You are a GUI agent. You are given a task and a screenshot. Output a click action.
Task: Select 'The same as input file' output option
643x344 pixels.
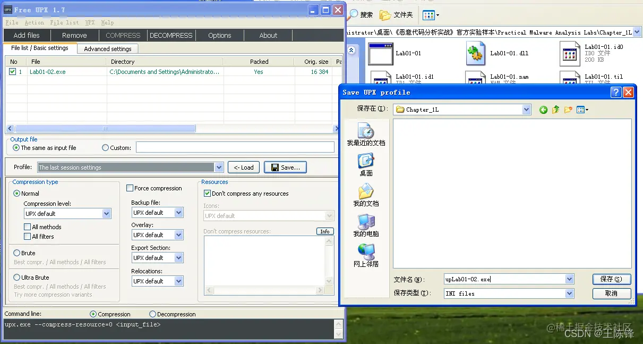coord(16,148)
